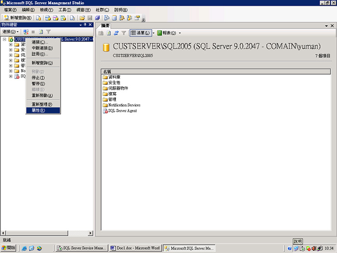This screenshot has height=253, width=337.
Task: Click the 報表(O) report button
Action: pyautogui.click(x=167, y=33)
